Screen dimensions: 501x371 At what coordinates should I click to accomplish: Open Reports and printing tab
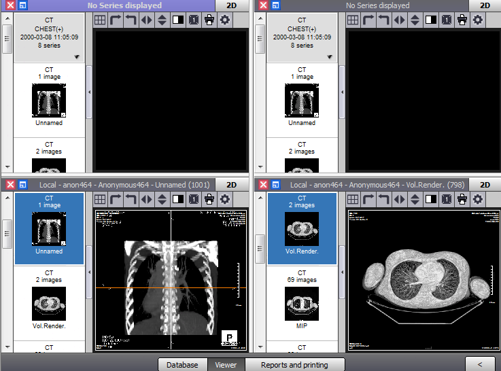click(x=294, y=365)
